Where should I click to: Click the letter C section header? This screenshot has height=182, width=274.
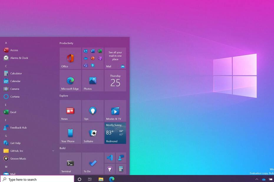tap(6, 66)
